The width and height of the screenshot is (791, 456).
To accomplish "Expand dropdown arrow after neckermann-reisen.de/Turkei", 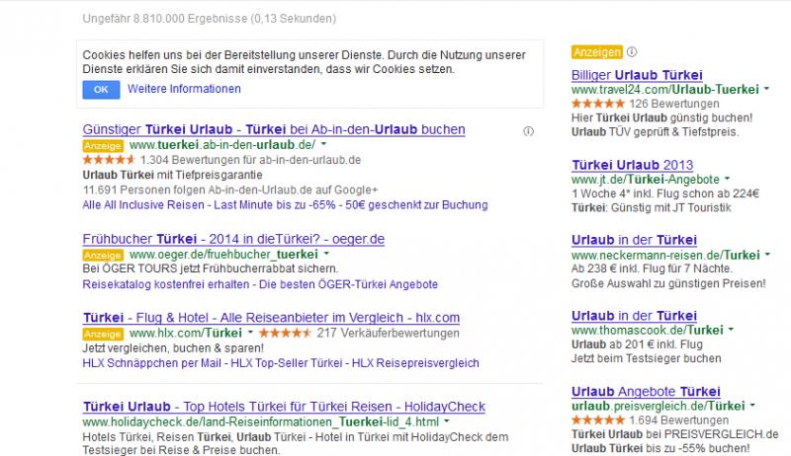I will coord(768,255).
